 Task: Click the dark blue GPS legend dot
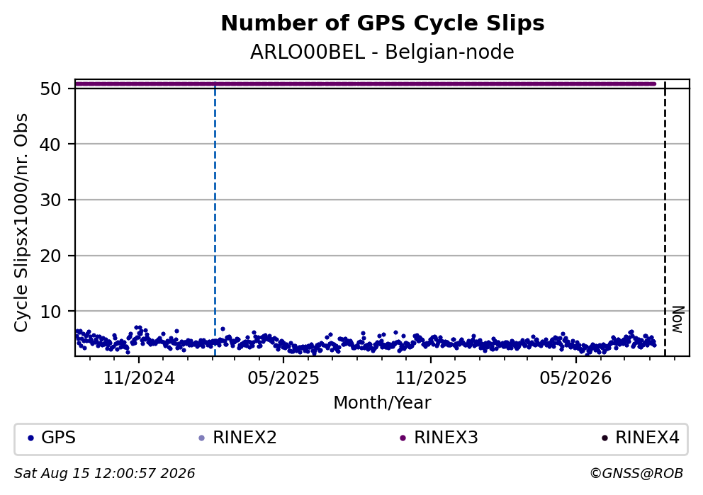pyautogui.click(x=30, y=438)
